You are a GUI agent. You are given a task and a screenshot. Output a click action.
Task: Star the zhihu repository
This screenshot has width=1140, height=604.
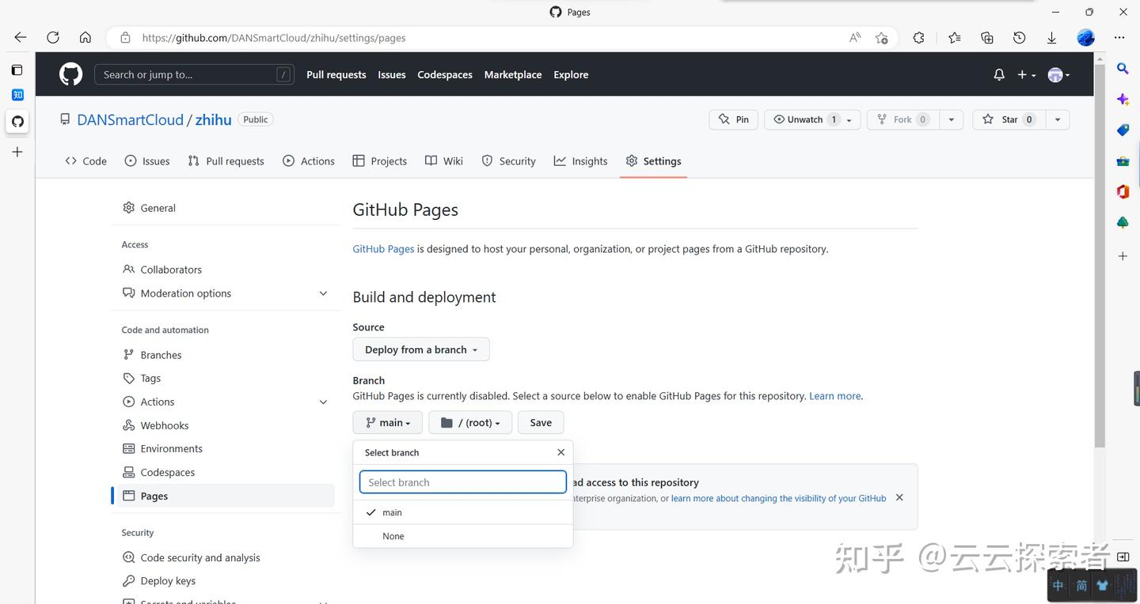tap(1007, 119)
